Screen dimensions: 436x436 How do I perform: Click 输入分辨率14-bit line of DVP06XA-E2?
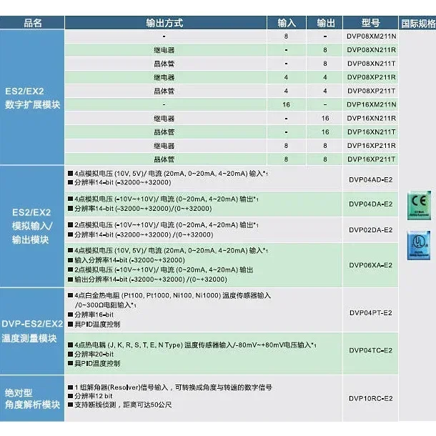pyautogui.click(x=127, y=260)
